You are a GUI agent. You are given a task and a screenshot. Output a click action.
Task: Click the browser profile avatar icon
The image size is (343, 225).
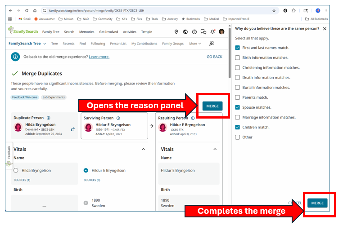click(x=318, y=10)
